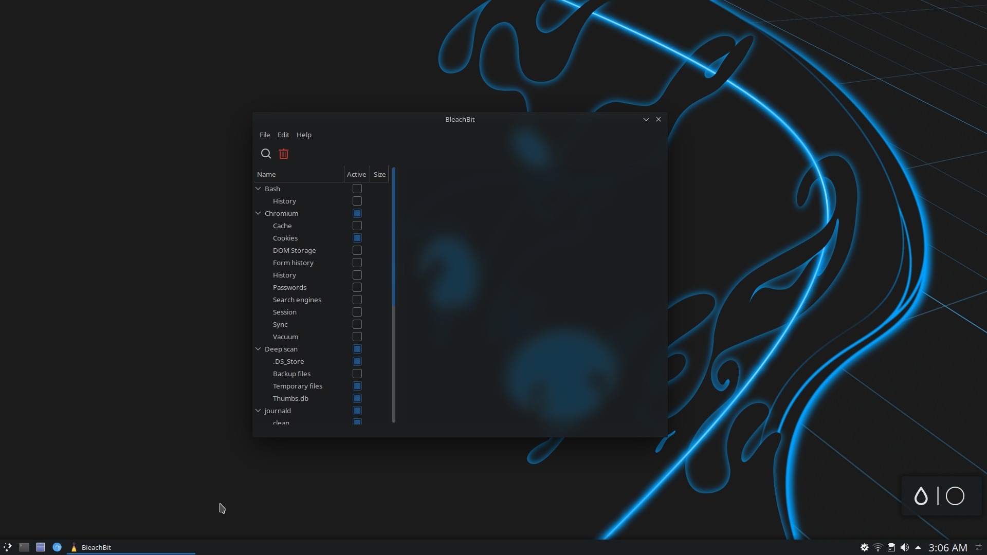The width and height of the screenshot is (987, 555).
Task: Collapse the journald group
Action: pos(258,411)
